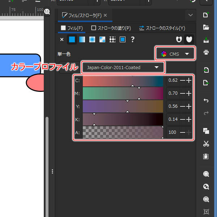Click the Y yellow color slider
Screen dimensions: 217x217
point(123,106)
